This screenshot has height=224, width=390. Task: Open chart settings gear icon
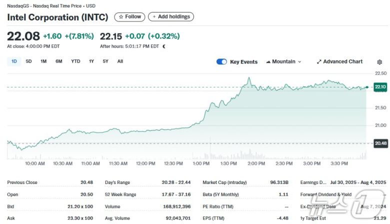click(379, 62)
